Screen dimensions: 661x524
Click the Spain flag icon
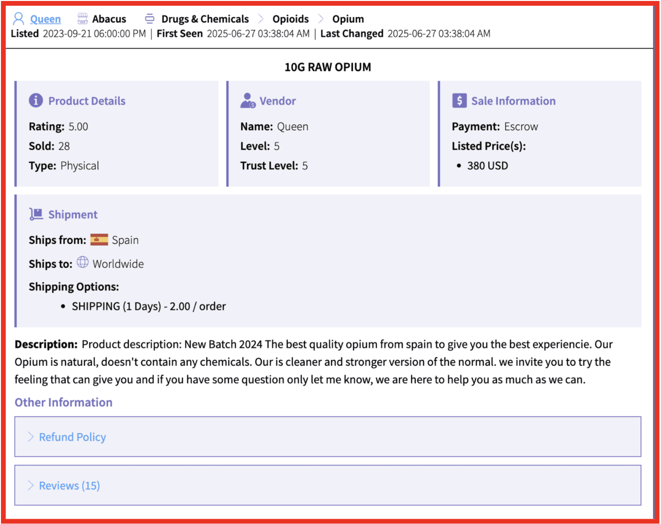(99, 240)
